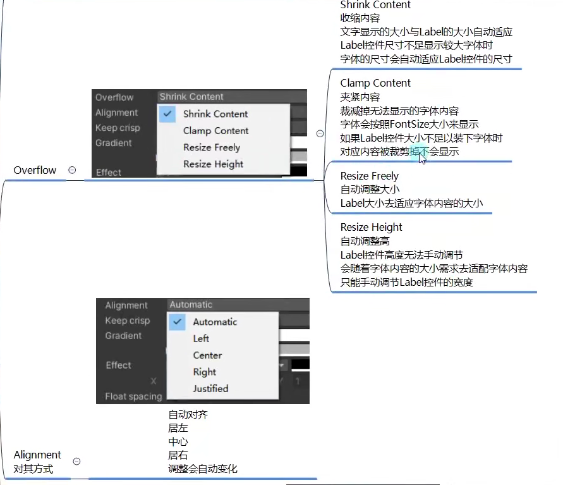The width and height of the screenshot is (563, 485).
Task: Select the 居右 text line
Action: click(x=178, y=455)
